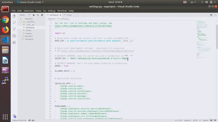Open the Search view in the activity bar
The width and height of the screenshot is (218, 122).
[x=14, y=23]
